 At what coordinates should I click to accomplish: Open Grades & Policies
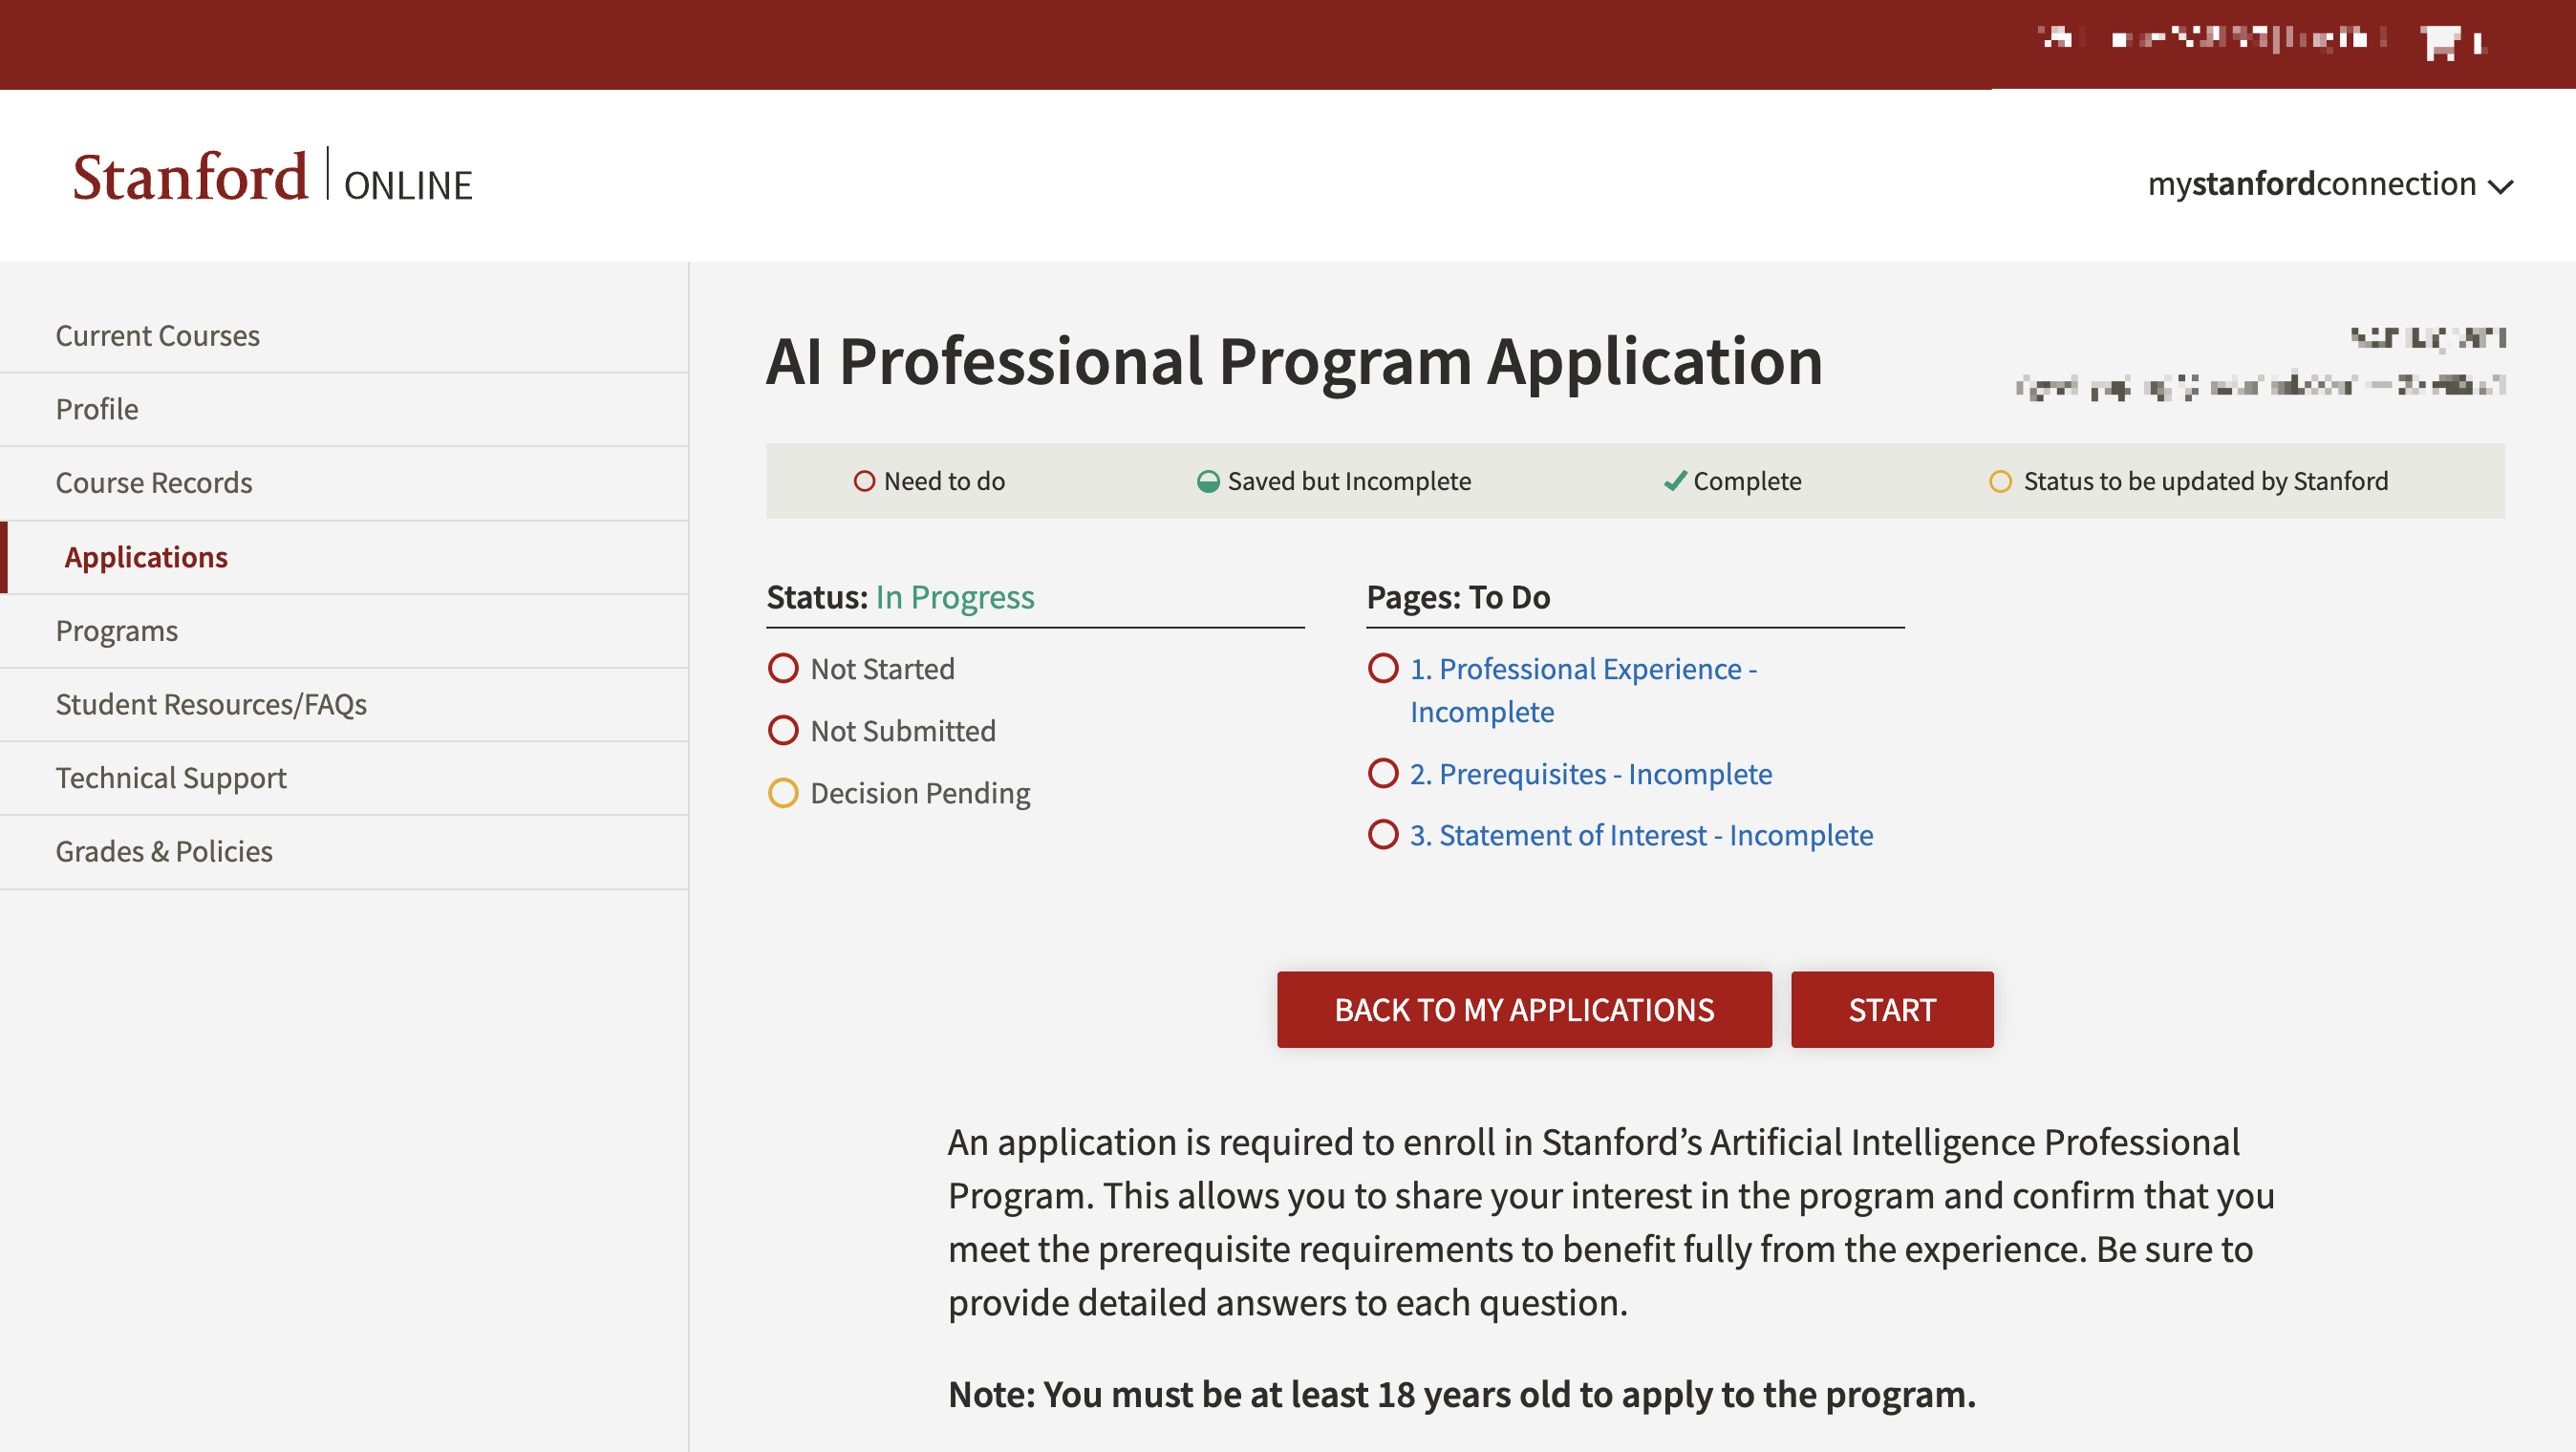(x=164, y=851)
